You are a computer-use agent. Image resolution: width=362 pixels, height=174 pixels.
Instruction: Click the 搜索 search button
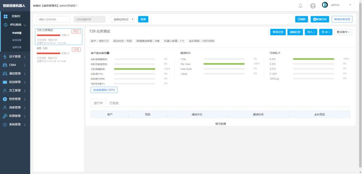(x=143, y=19)
